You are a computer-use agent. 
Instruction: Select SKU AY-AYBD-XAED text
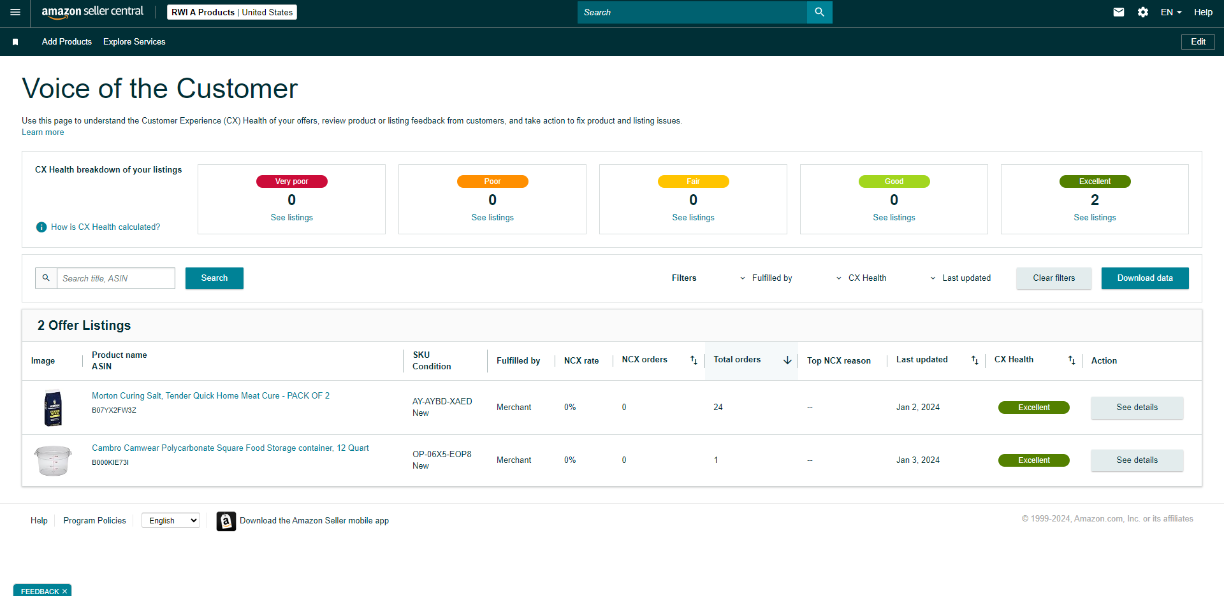(442, 402)
